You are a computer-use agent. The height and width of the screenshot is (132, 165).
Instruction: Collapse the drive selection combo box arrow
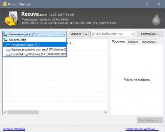coord(64,34)
